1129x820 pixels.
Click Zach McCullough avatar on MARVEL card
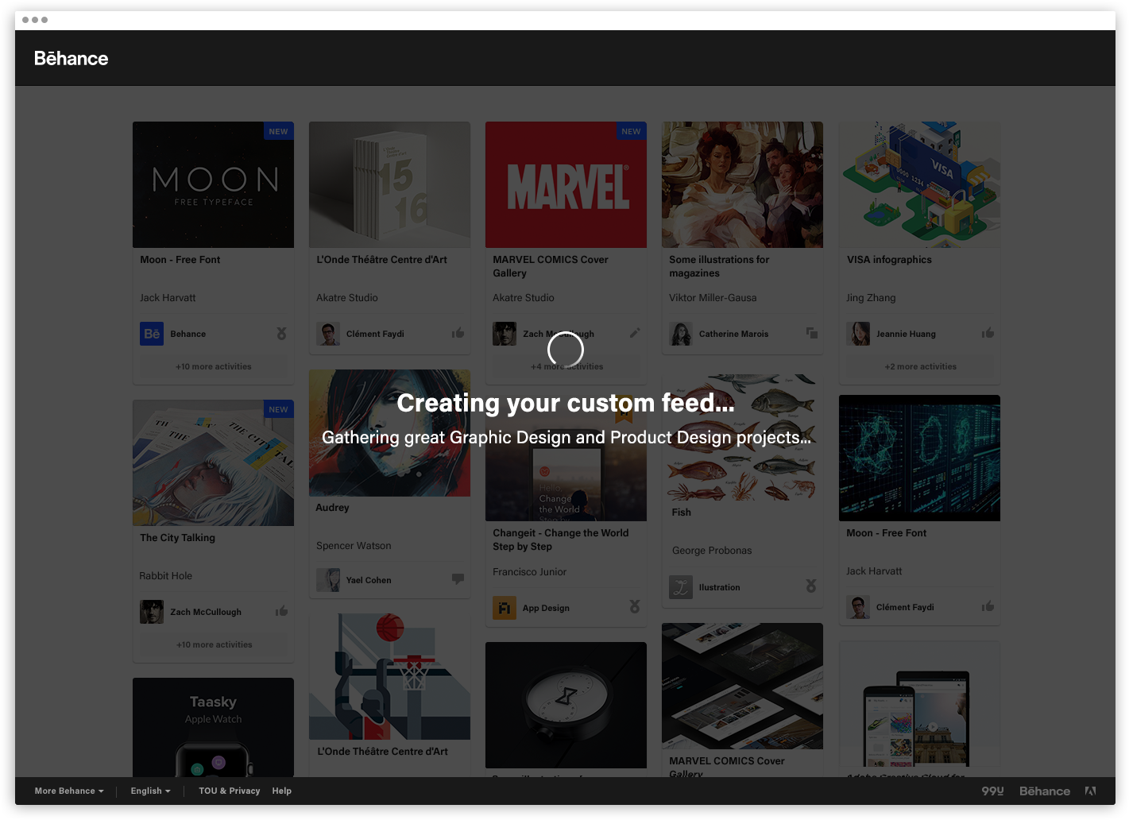pyautogui.click(x=505, y=334)
